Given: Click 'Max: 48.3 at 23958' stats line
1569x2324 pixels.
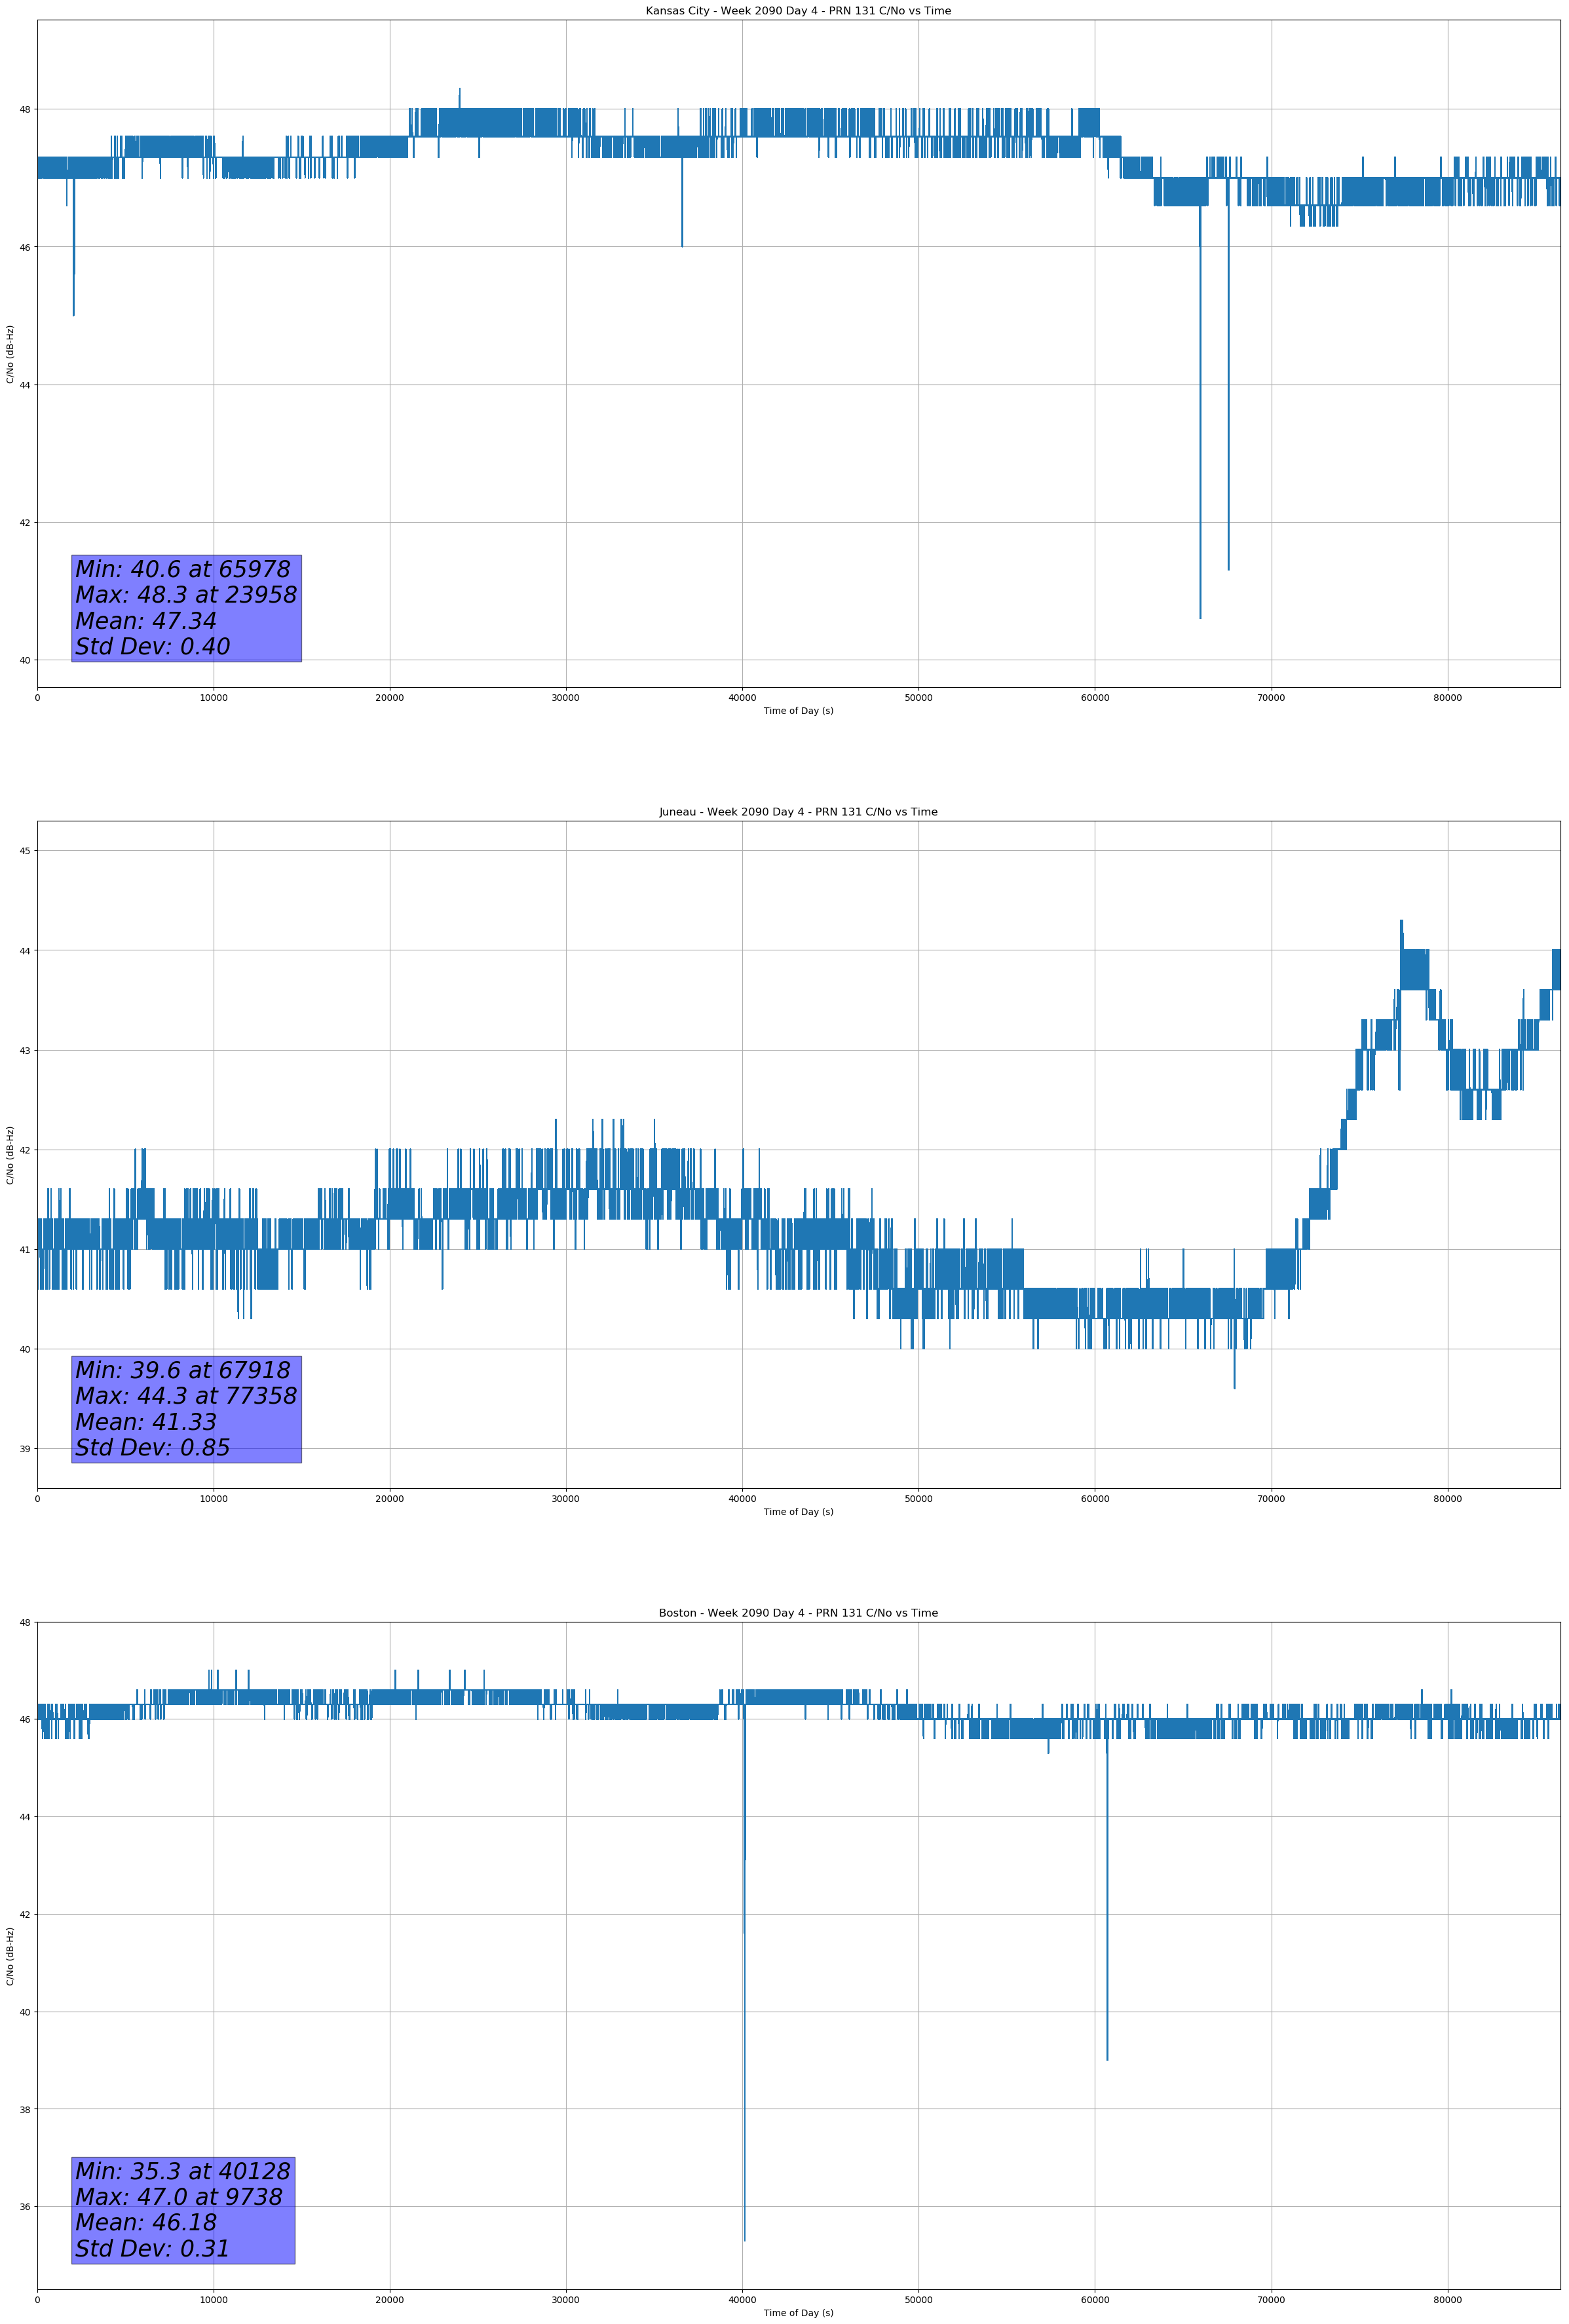Looking at the screenshot, I should (186, 595).
